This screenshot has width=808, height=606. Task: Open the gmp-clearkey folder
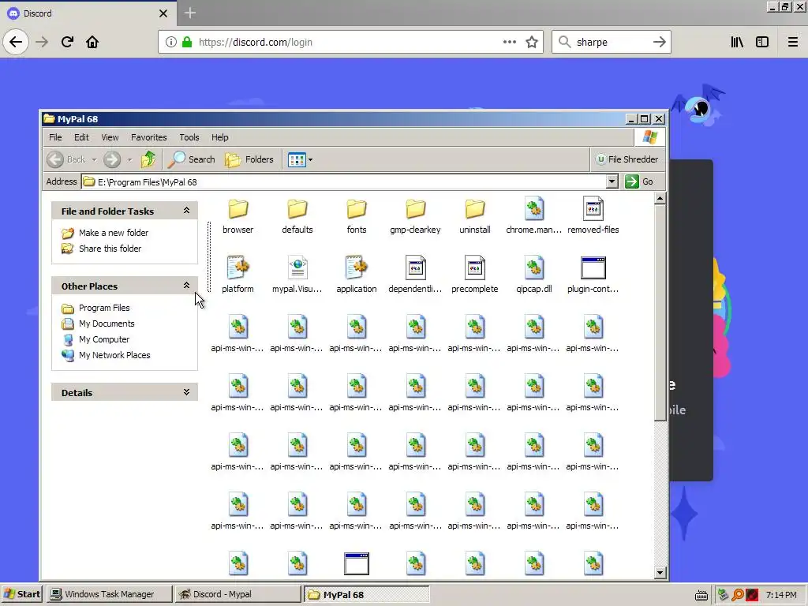(415, 215)
